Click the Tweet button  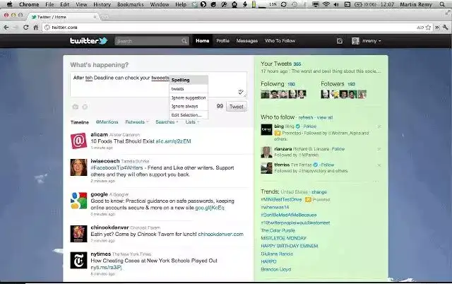click(x=237, y=107)
